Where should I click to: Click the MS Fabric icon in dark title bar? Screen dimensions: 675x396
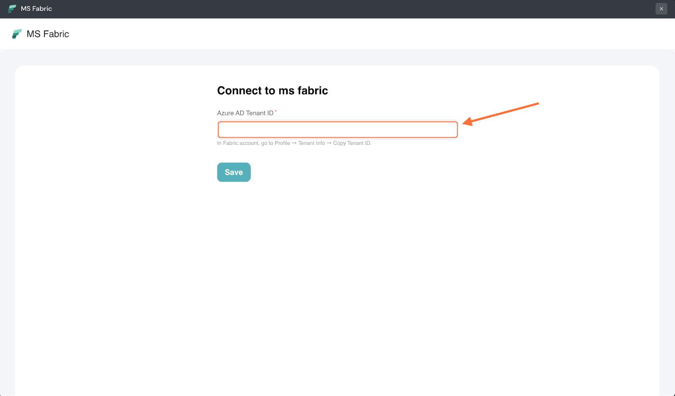click(12, 8)
